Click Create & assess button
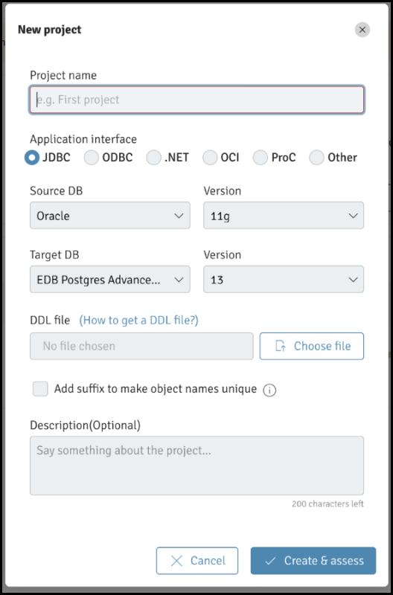 [313, 561]
